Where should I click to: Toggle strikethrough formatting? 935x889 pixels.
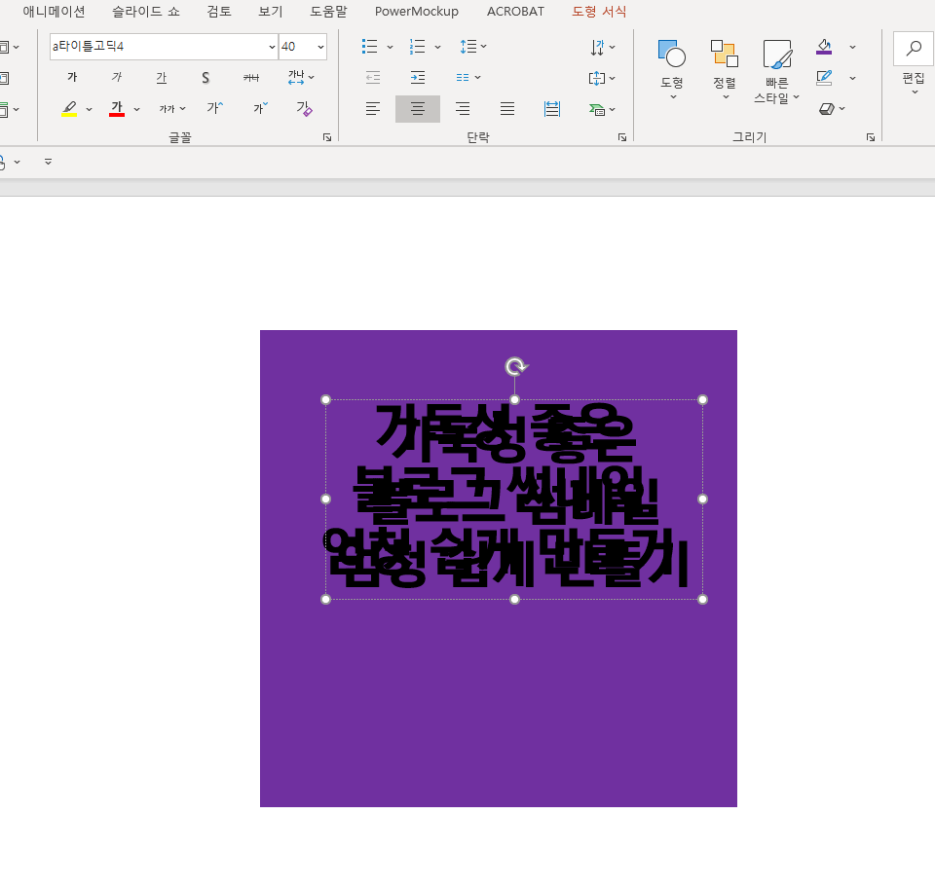[251, 77]
